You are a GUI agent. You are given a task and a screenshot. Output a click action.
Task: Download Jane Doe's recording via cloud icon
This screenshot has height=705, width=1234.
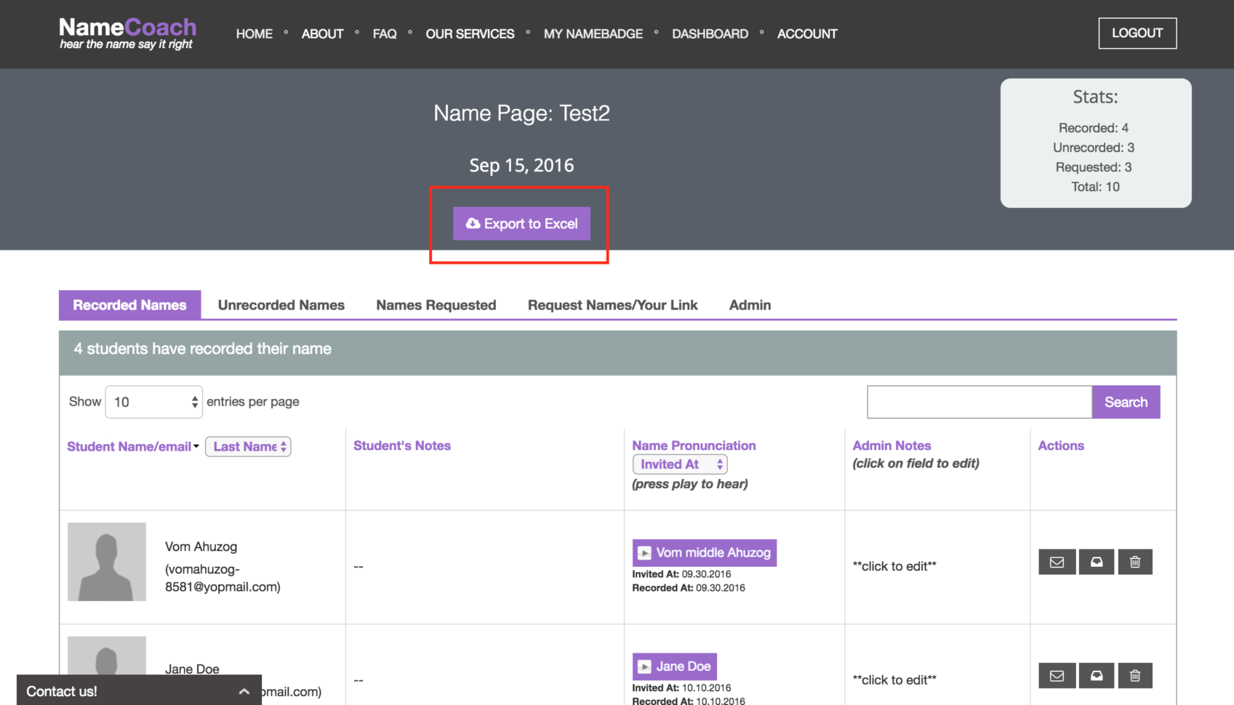[1097, 675]
